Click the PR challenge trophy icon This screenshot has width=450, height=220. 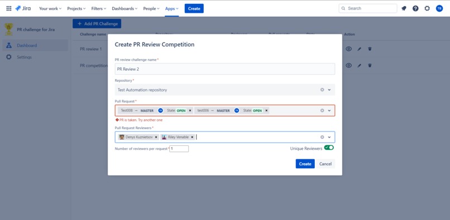pos(8,30)
